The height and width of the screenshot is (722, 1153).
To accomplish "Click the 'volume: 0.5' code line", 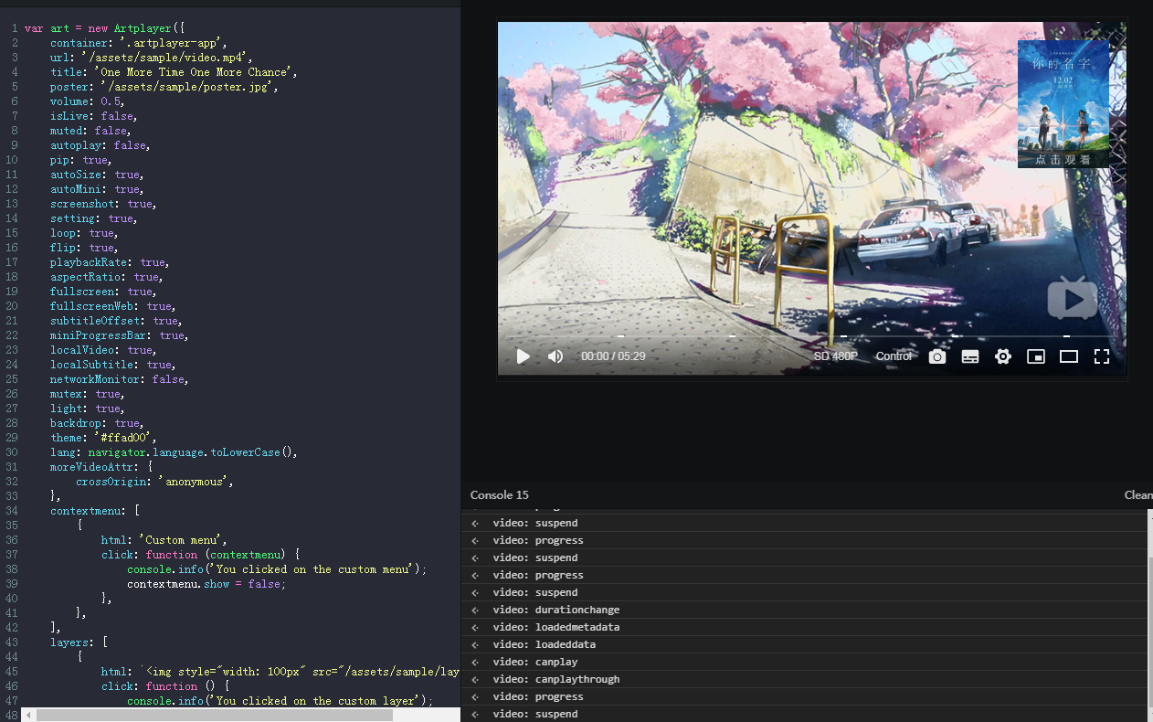I will 87,101.
